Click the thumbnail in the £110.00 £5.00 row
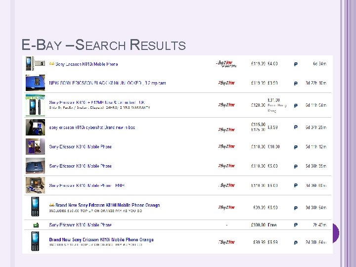The image size is (356, 267). pyautogui.click(x=35, y=166)
